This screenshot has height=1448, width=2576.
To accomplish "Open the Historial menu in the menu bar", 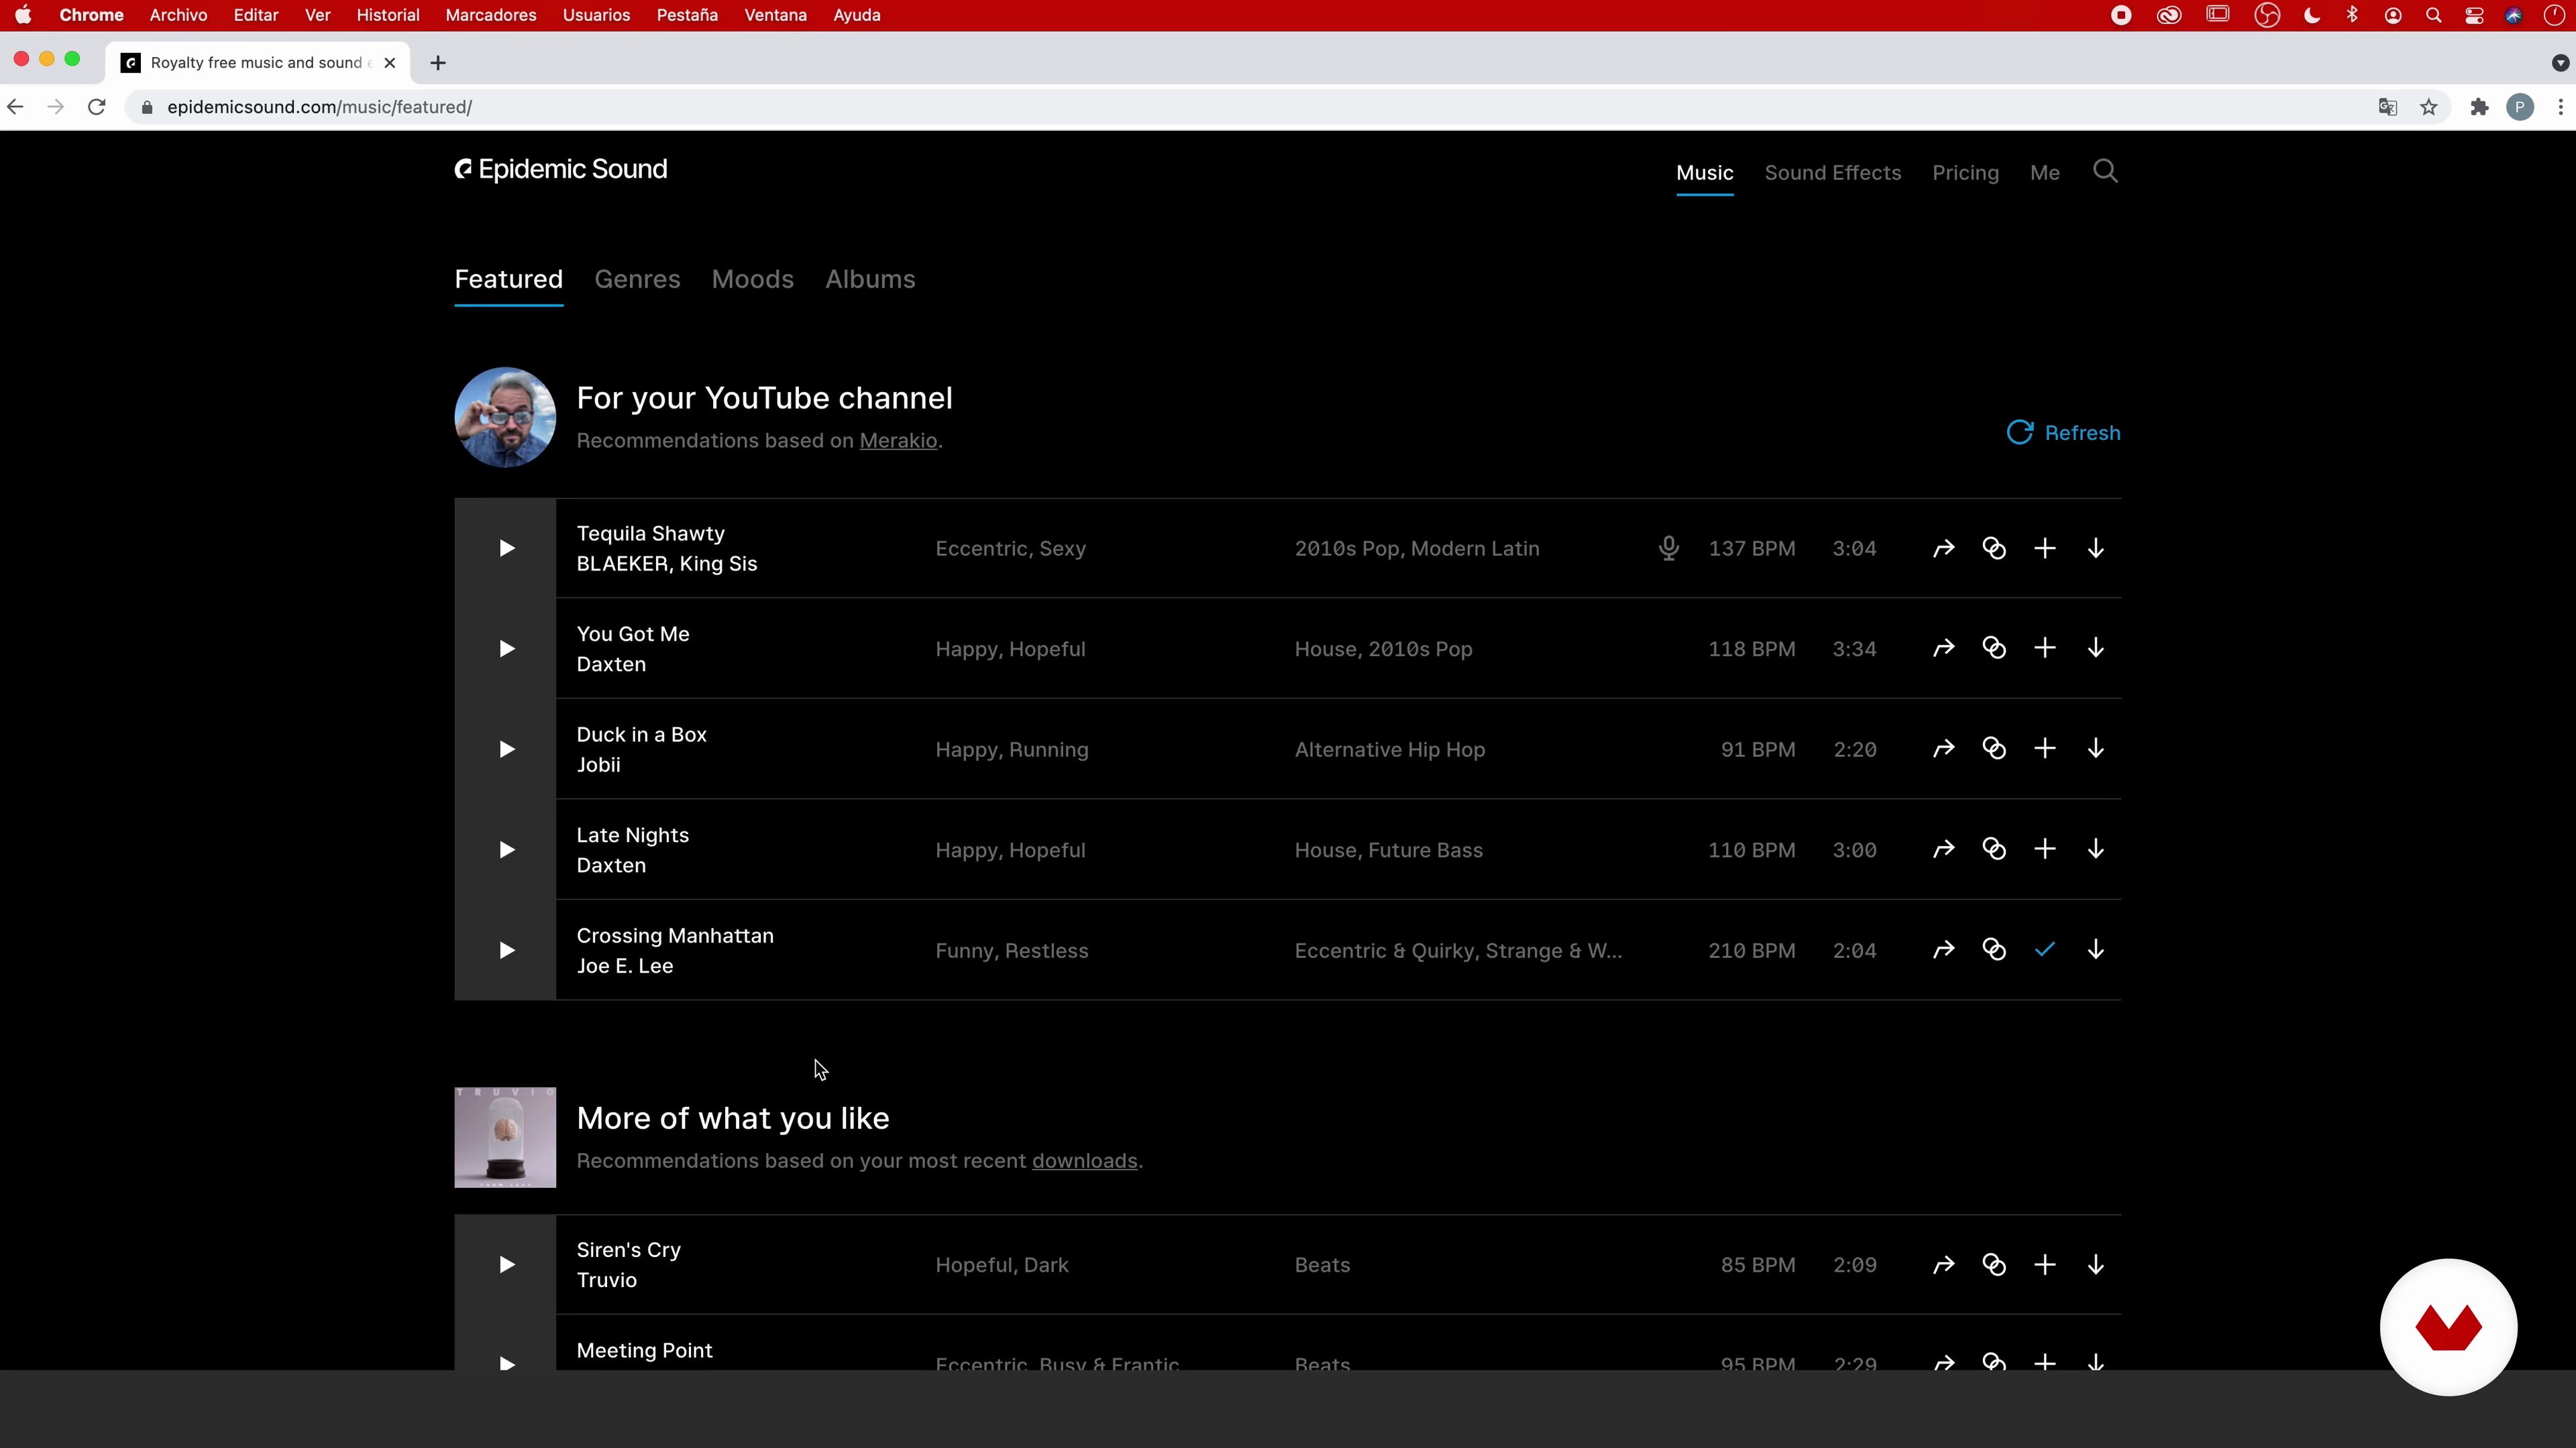I will 387,15.
